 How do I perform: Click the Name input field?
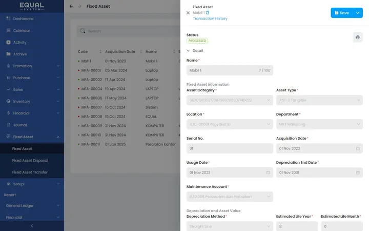pos(230,70)
